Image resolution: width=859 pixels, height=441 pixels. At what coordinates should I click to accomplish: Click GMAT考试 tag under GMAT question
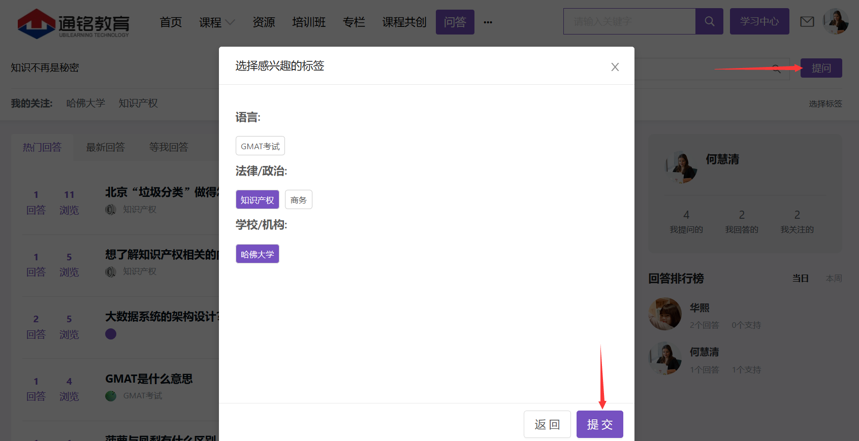coord(143,396)
